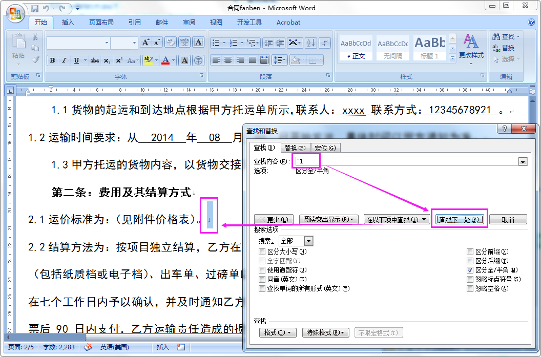Open font name dropdown
This screenshot has width=541, height=357.
click(107, 43)
